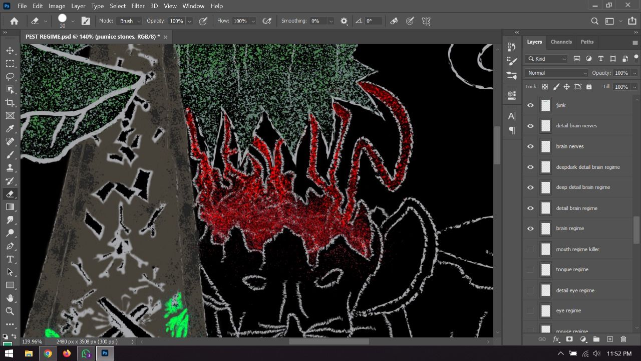The image size is (641, 361).
Task: Switch to the Channels tab
Action: pyautogui.click(x=561, y=42)
